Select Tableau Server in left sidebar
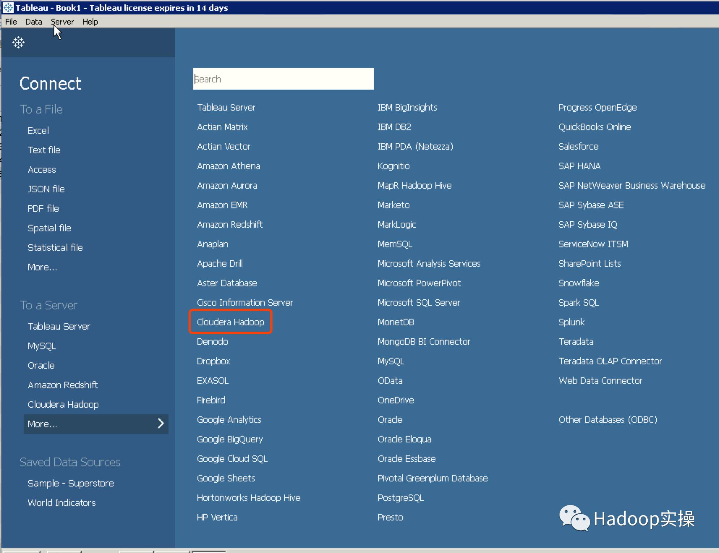Viewport: 719px width, 553px height. click(59, 326)
